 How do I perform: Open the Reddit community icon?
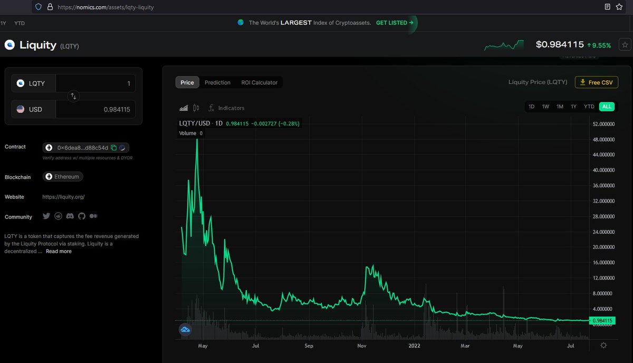click(x=58, y=216)
